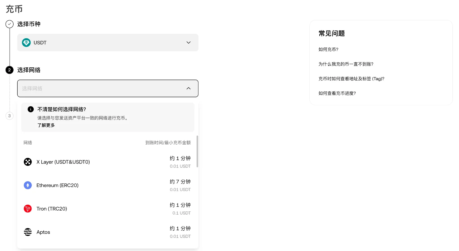Click the 选择币种 step heading
The image size is (459, 251).
pos(29,24)
